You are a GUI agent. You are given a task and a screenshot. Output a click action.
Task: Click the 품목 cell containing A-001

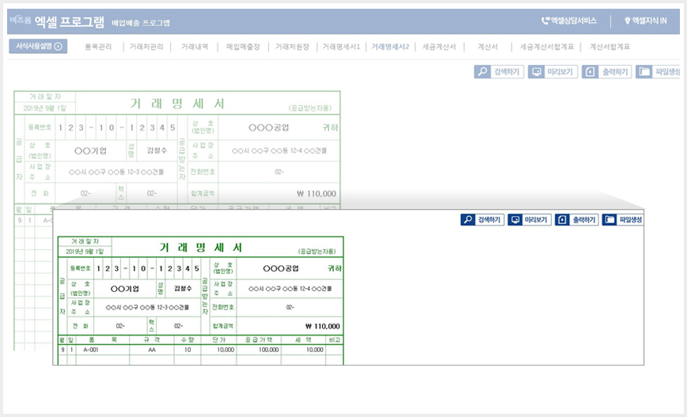[103, 350]
